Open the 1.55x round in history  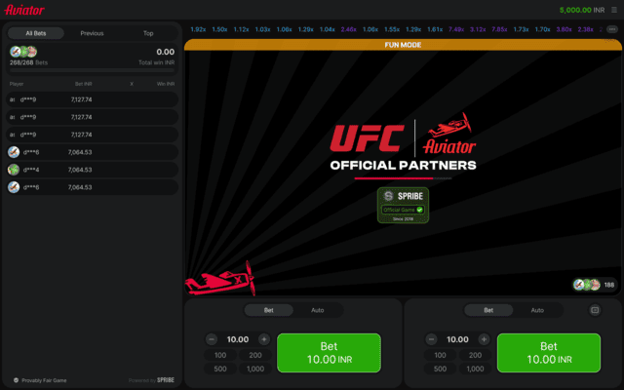[x=392, y=29]
